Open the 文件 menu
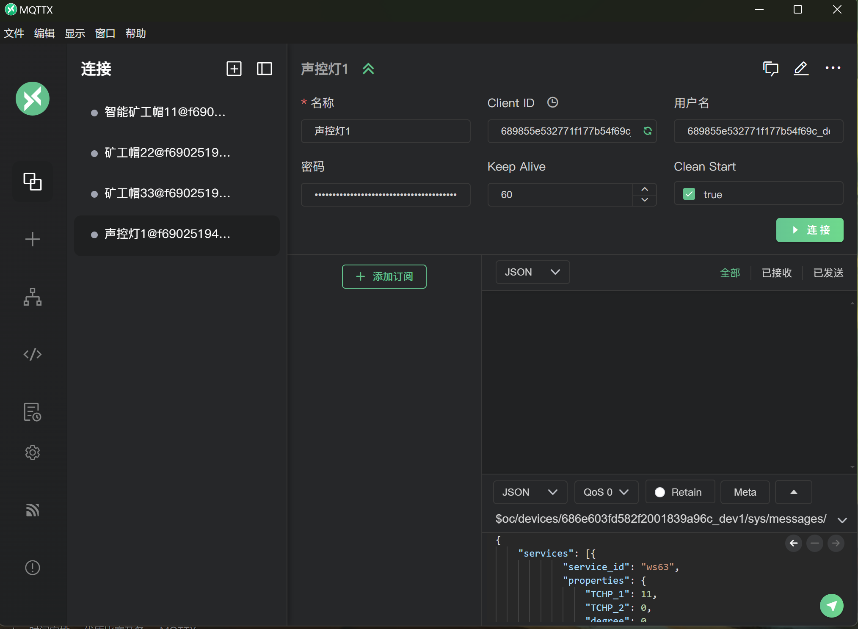This screenshot has height=629, width=858. (14, 33)
